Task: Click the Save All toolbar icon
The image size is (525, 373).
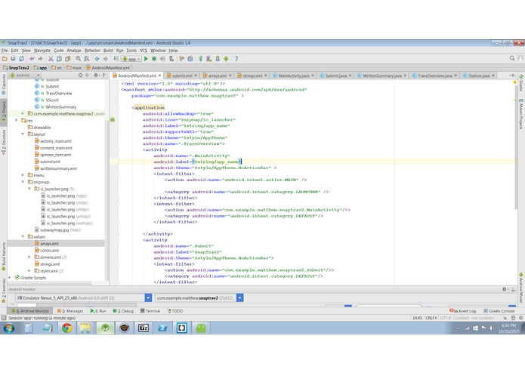Action: [x=13, y=58]
